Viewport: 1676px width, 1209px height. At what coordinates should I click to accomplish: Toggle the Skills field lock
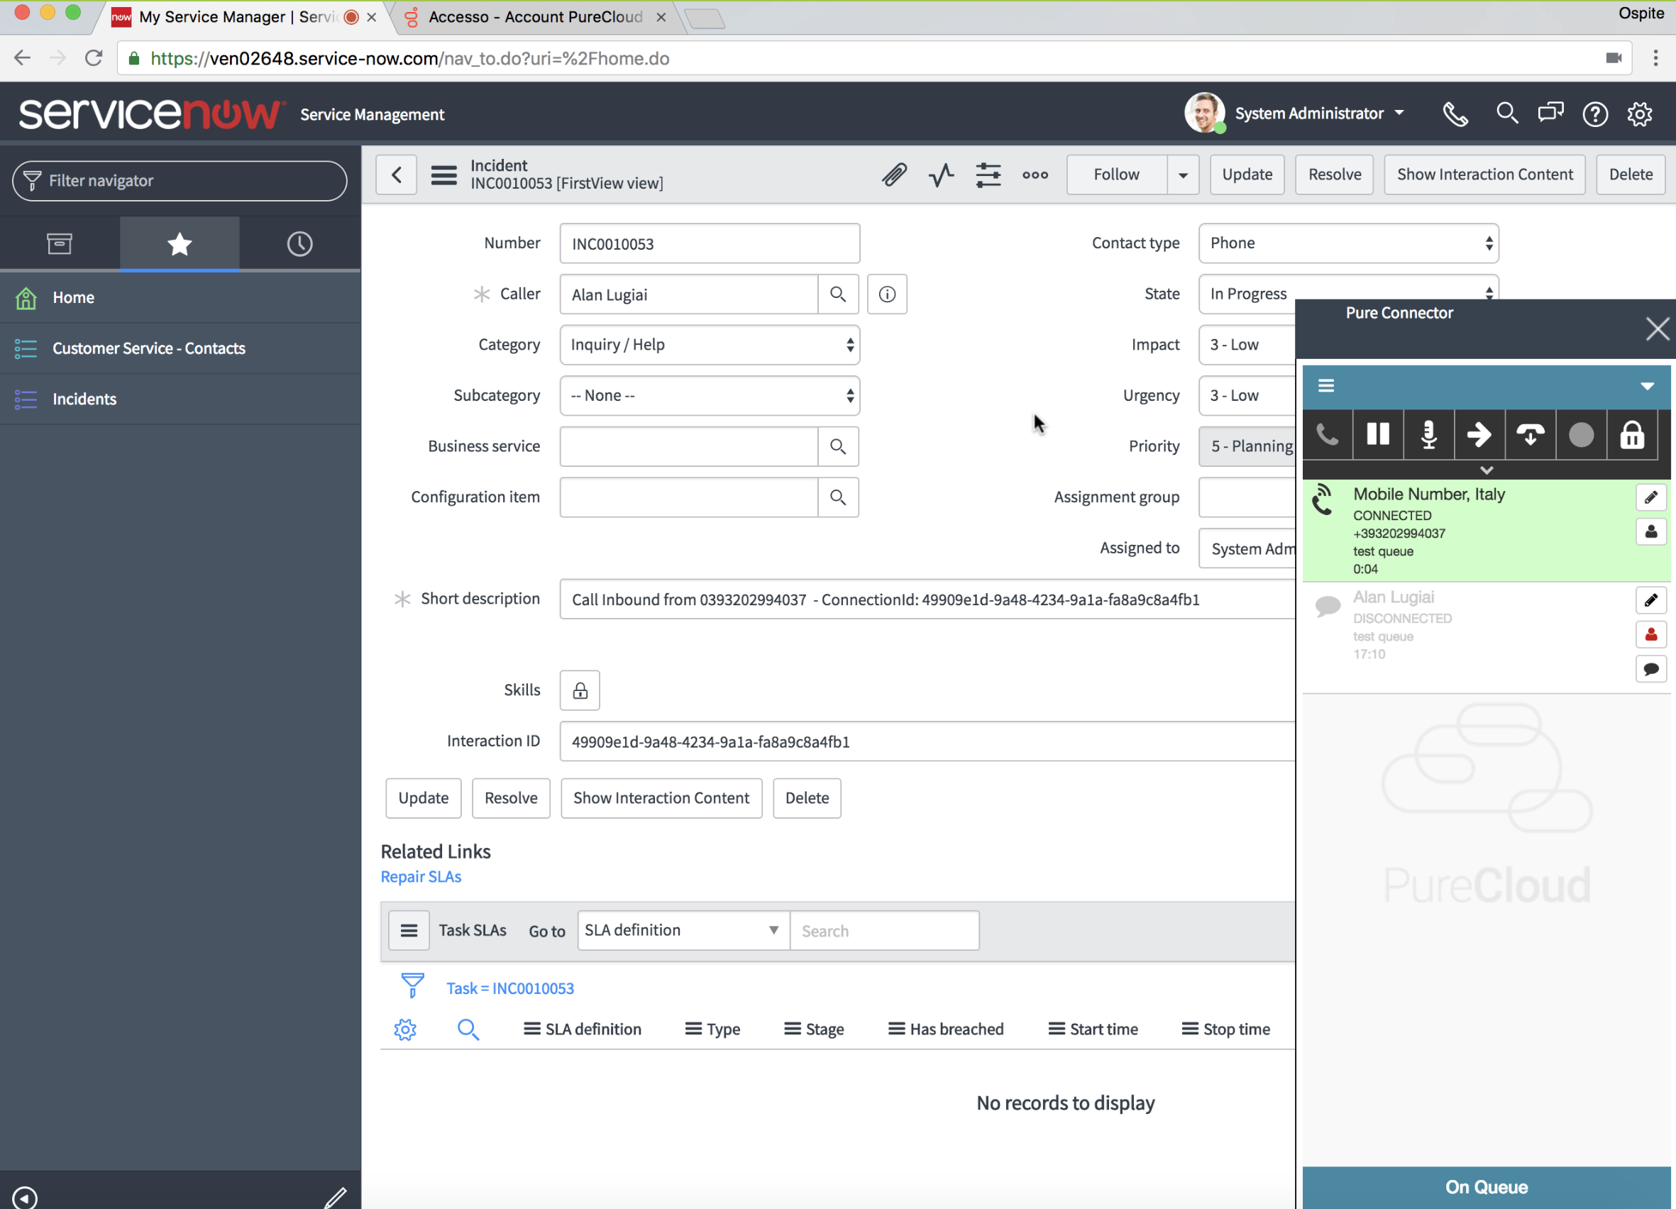click(x=579, y=690)
